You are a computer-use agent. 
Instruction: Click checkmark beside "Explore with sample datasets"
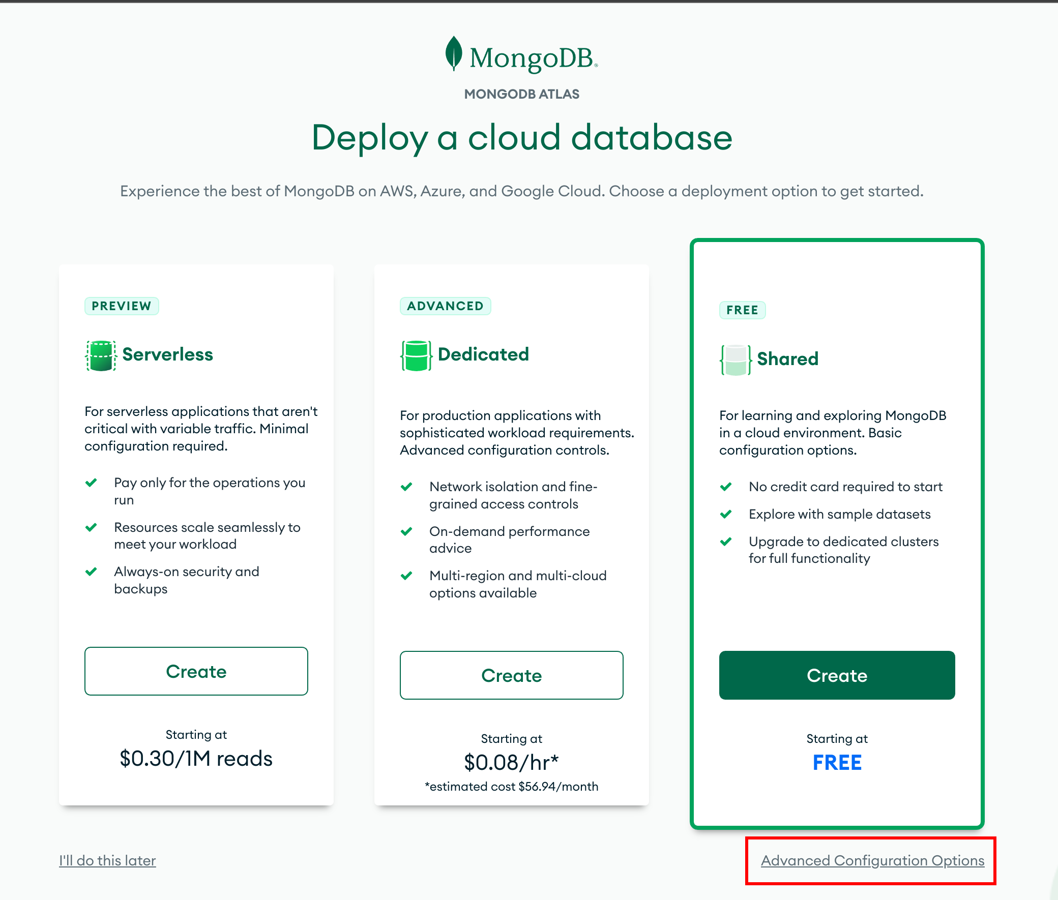click(726, 514)
